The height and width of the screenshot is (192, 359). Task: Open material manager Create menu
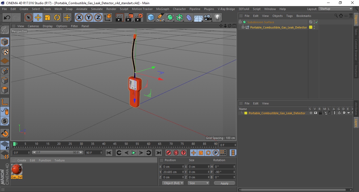pos(22,160)
